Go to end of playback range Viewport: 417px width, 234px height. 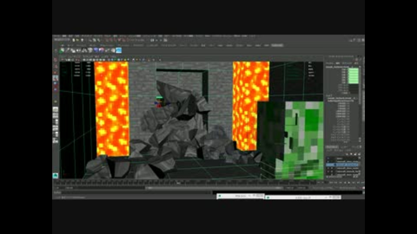[362, 182]
